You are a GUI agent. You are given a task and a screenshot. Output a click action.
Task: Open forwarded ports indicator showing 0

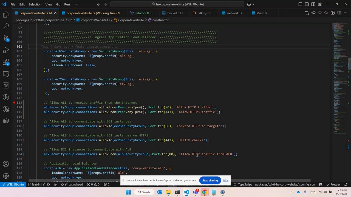click(107, 184)
